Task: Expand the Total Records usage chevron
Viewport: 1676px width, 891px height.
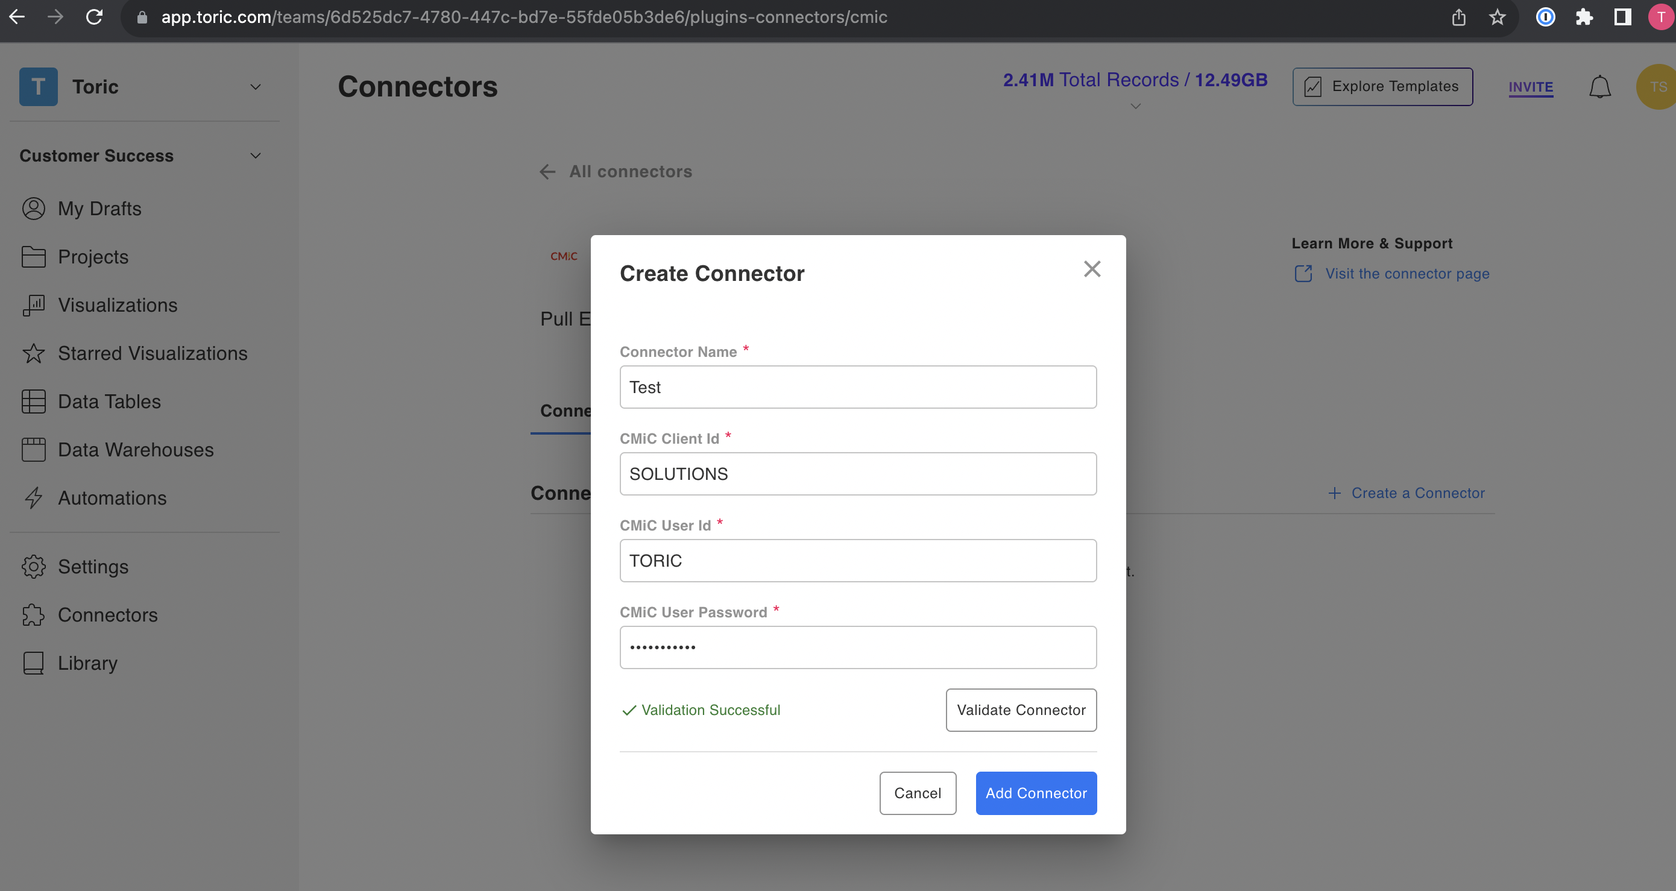Action: [1135, 106]
